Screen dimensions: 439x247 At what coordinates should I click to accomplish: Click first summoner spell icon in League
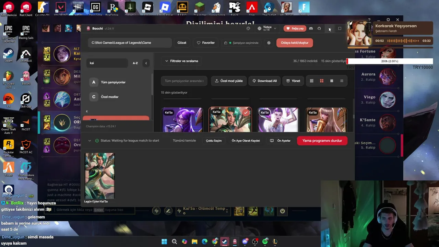click(239, 211)
